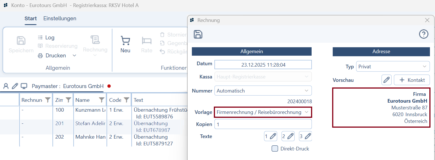Select the Paymaster: Eurotours GmbH tab
Screen dimensions: 435x160
(68, 86)
